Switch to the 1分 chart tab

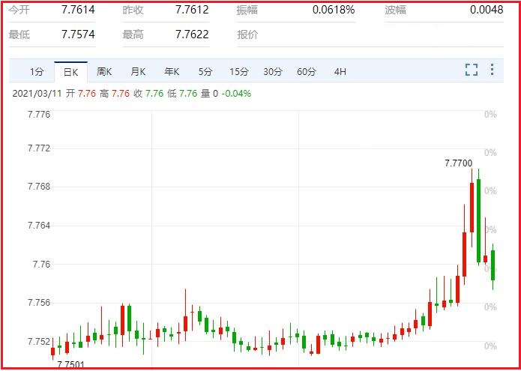(x=37, y=72)
